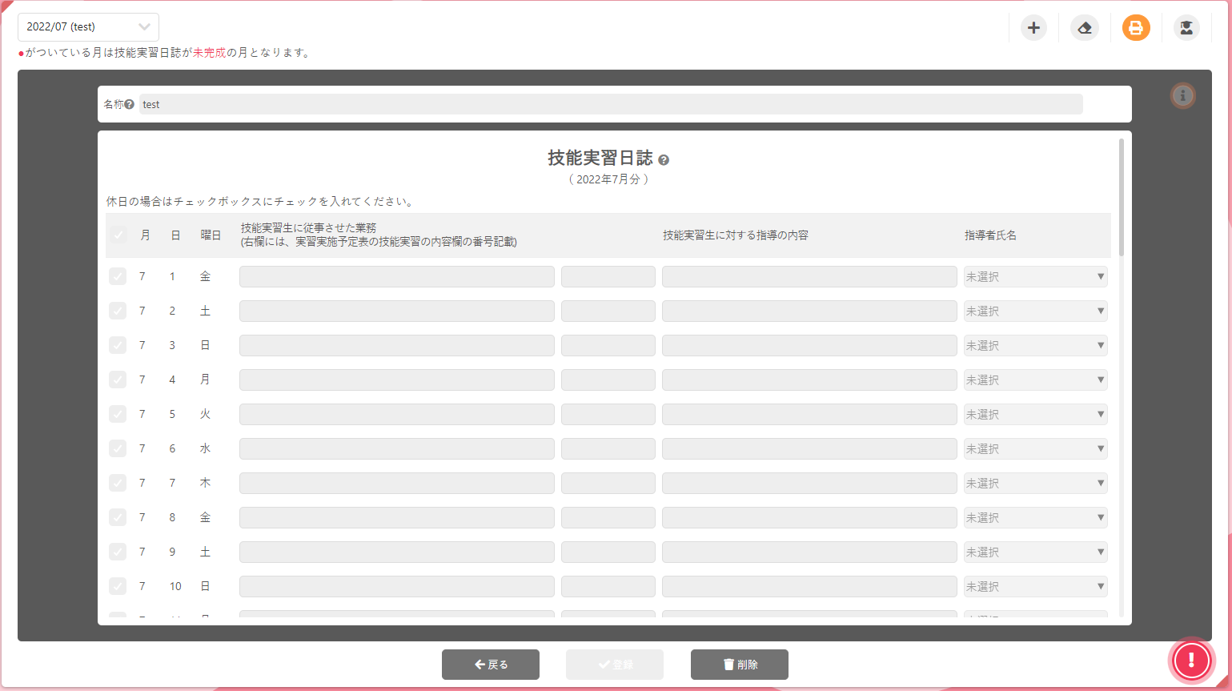
Task: Click the July 4 work description field
Action: (x=396, y=380)
